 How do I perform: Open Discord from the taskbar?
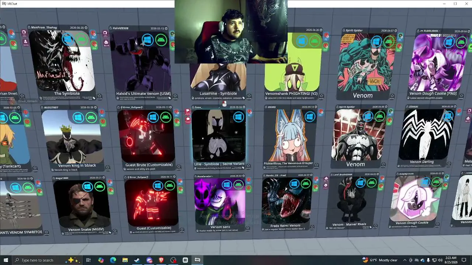[x=149, y=260]
